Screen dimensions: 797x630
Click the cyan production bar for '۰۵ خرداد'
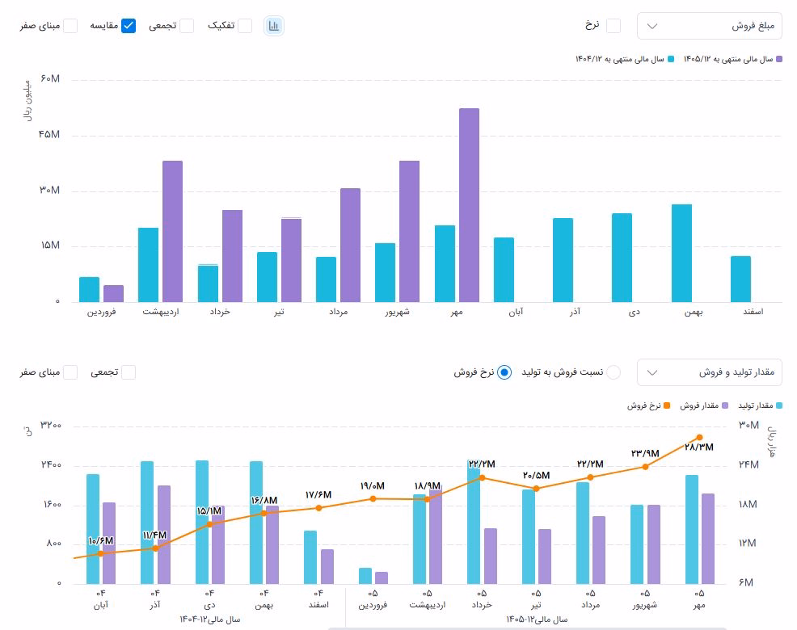pos(474,522)
